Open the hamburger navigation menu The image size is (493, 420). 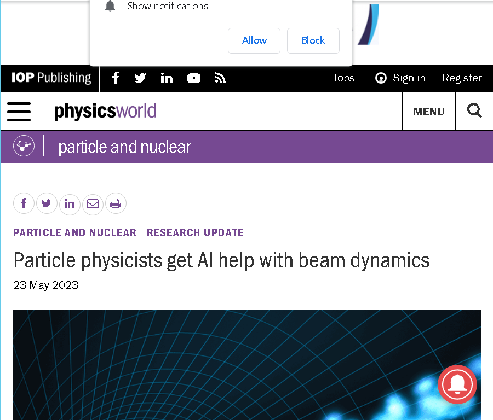point(19,112)
